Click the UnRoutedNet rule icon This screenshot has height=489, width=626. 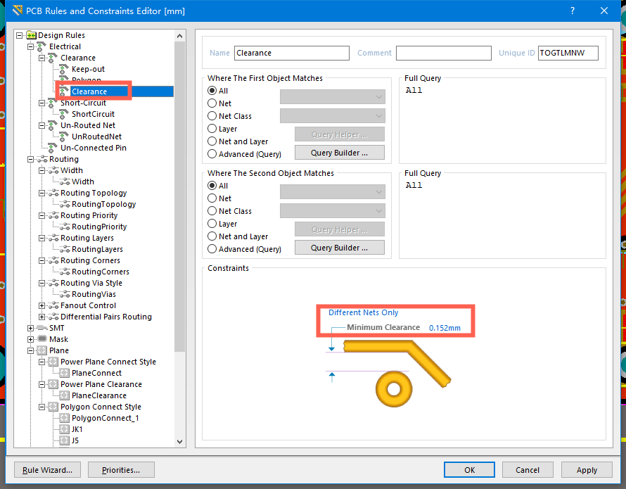(65, 136)
